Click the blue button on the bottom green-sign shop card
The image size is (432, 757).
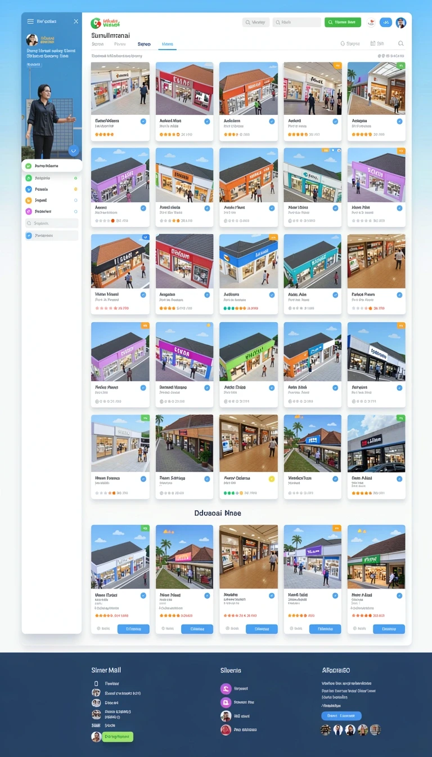(x=389, y=629)
